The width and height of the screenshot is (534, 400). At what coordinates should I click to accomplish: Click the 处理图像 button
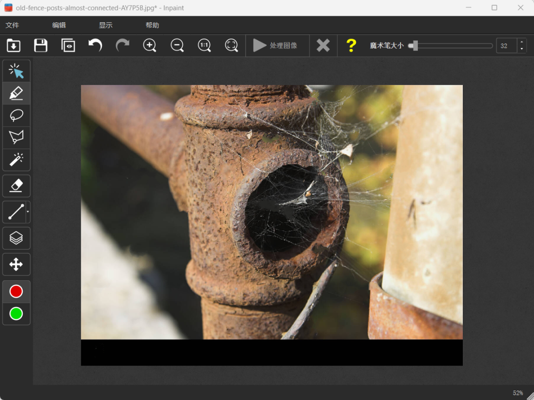tap(275, 45)
